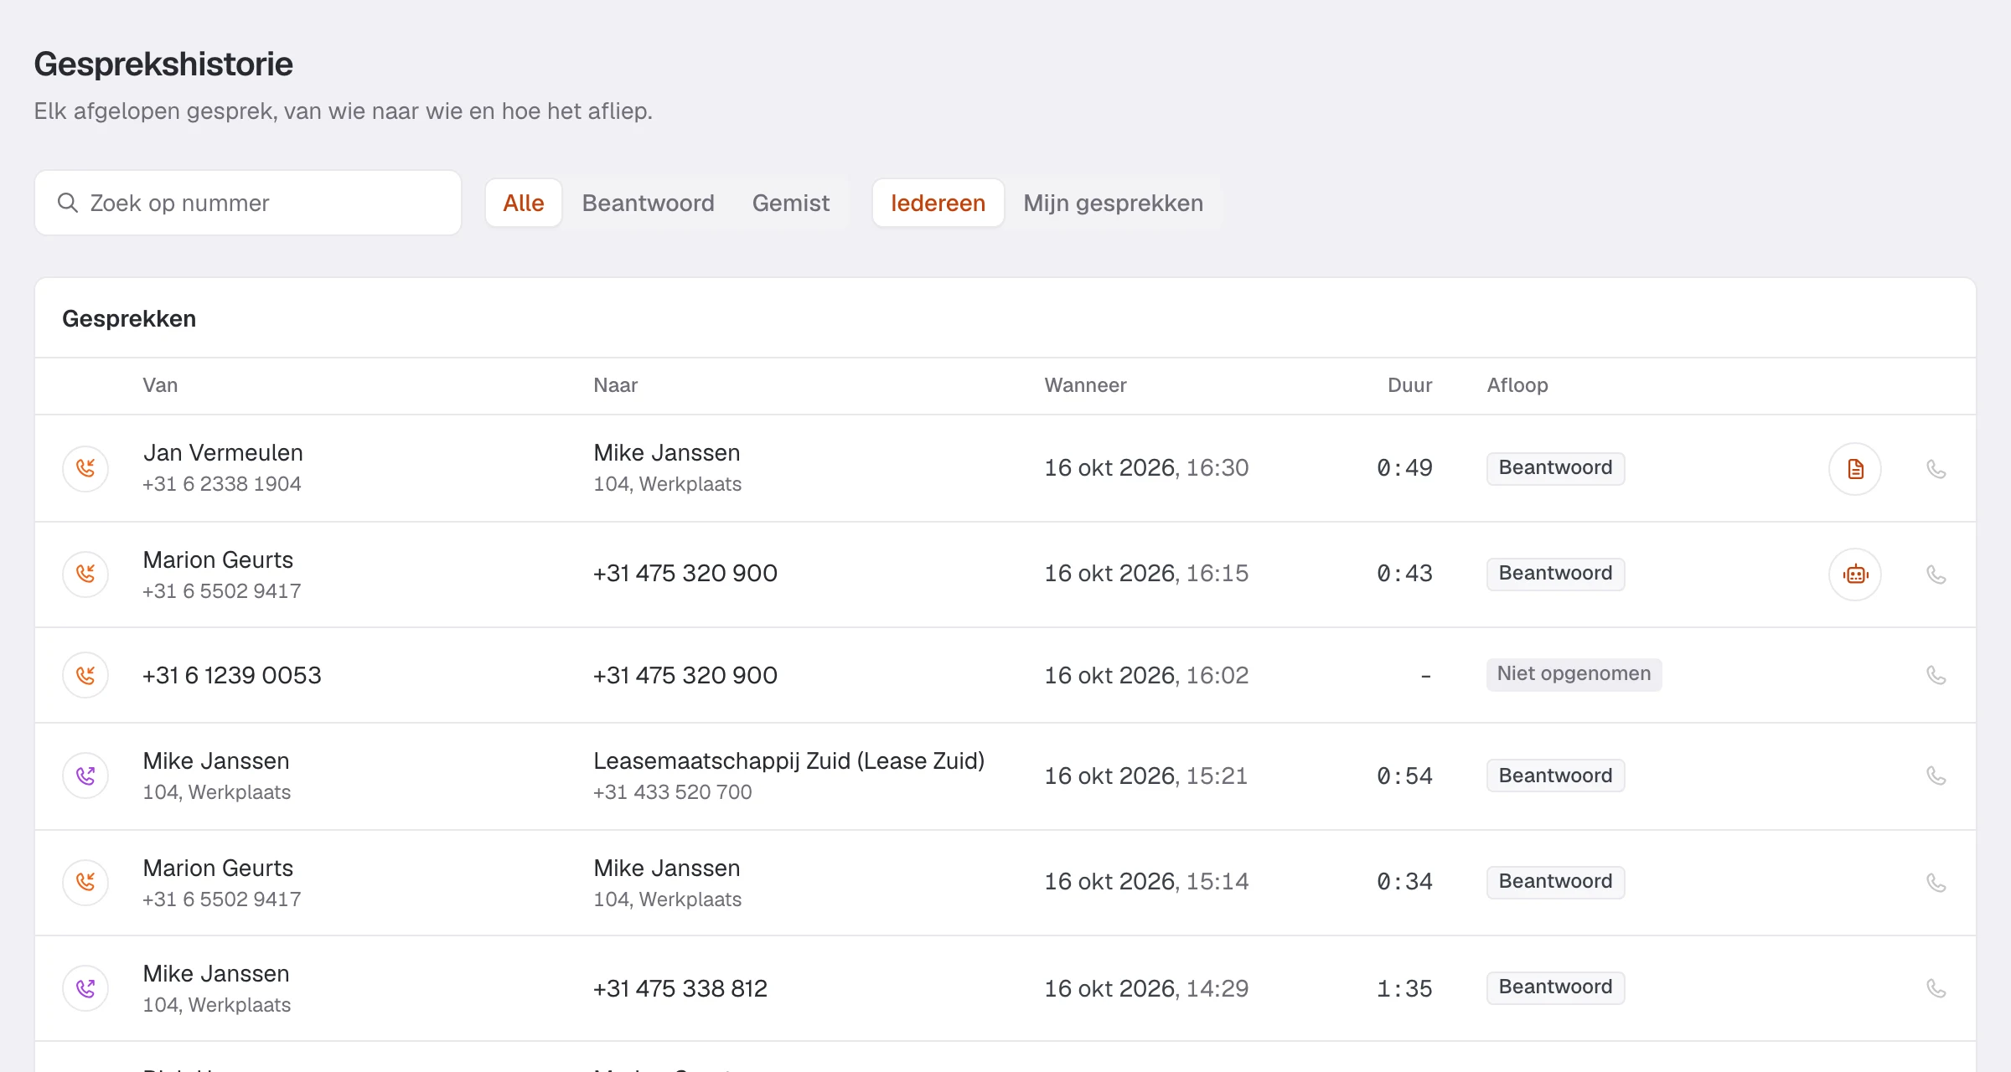Select the Iedereen scope tab
The height and width of the screenshot is (1072, 2011).
tap(938, 203)
